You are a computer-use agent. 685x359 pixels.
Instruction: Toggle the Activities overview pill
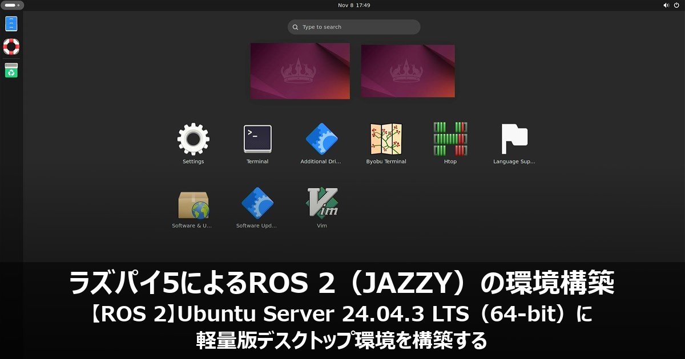pyautogui.click(x=13, y=5)
